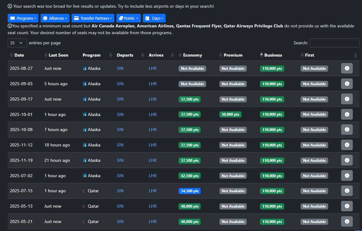Change the entries per page selector
Viewport: 362px width, 231px height.
(17, 43)
